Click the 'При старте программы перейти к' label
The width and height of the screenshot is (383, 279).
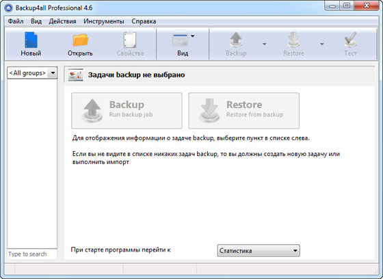point(120,250)
